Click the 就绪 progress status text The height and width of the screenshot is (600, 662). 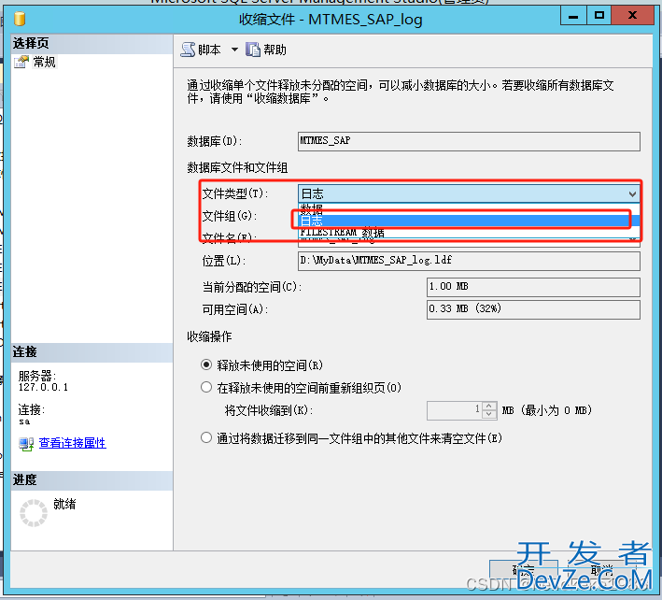click(x=64, y=504)
